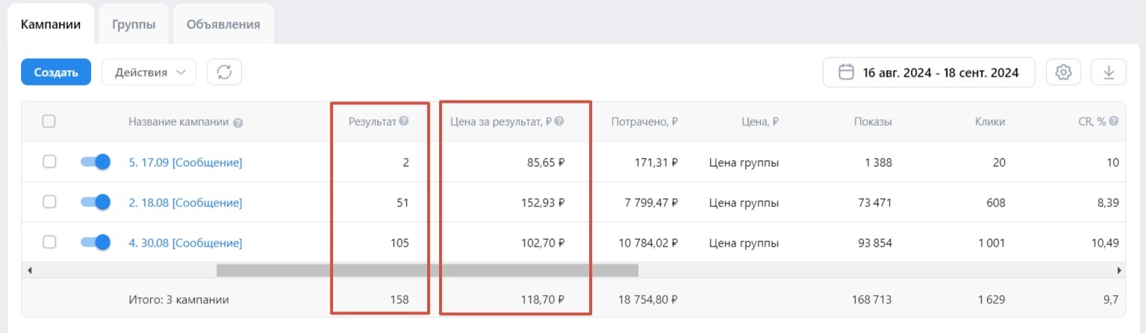This screenshot has height=333, width=1146.
Task: Open help icon next to Результат
Action: tap(404, 121)
